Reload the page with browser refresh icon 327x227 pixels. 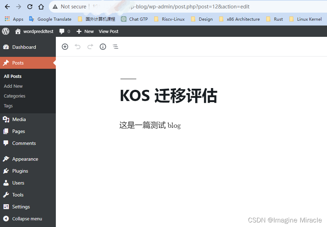30,7
